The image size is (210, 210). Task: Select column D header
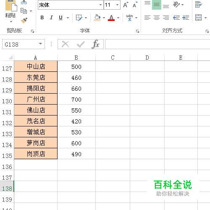[147, 58]
